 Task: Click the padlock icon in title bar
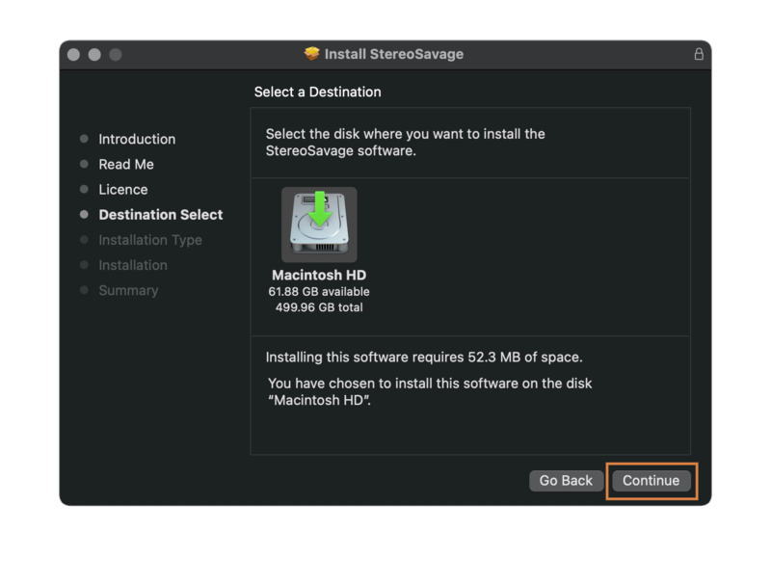(699, 54)
